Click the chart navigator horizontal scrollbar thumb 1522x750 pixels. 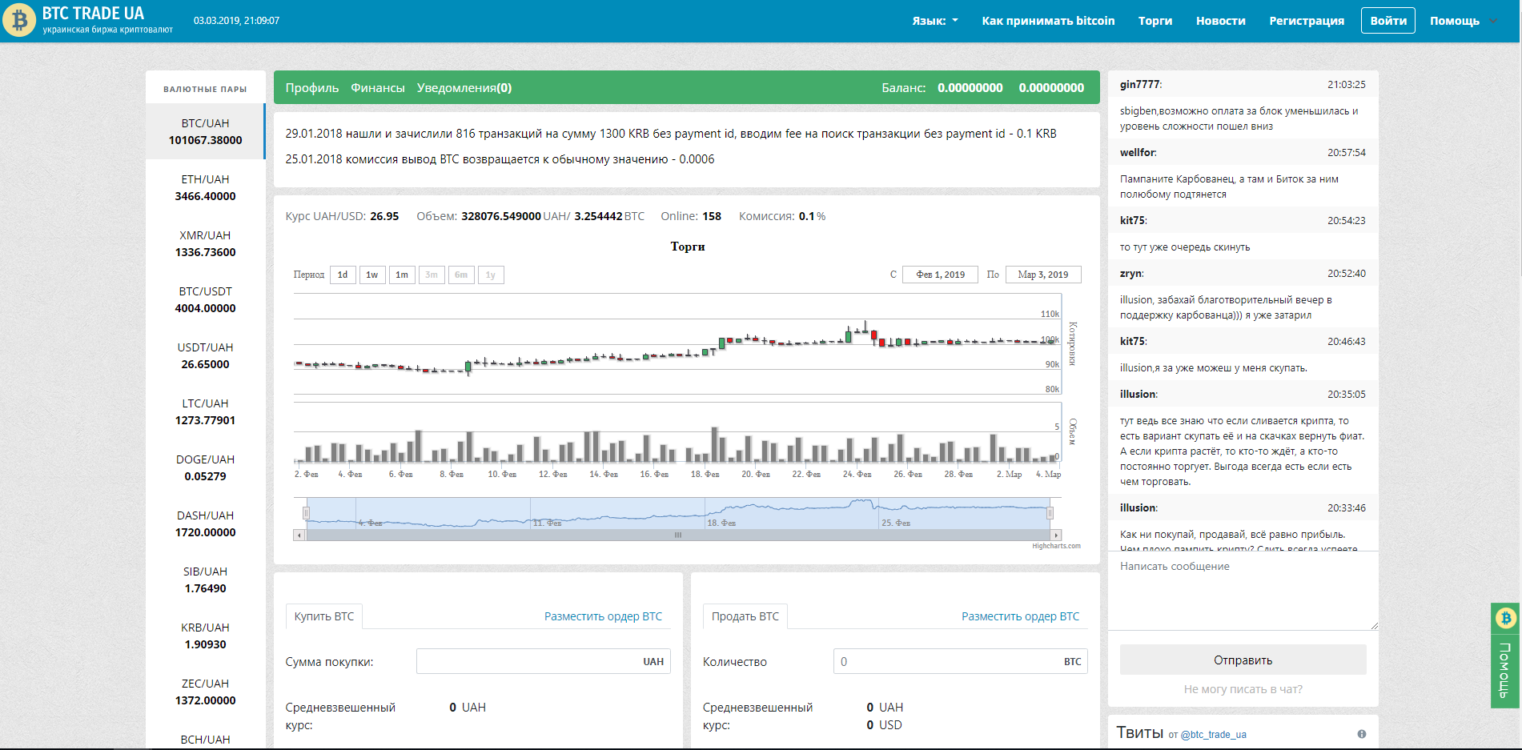pos(678,535)
